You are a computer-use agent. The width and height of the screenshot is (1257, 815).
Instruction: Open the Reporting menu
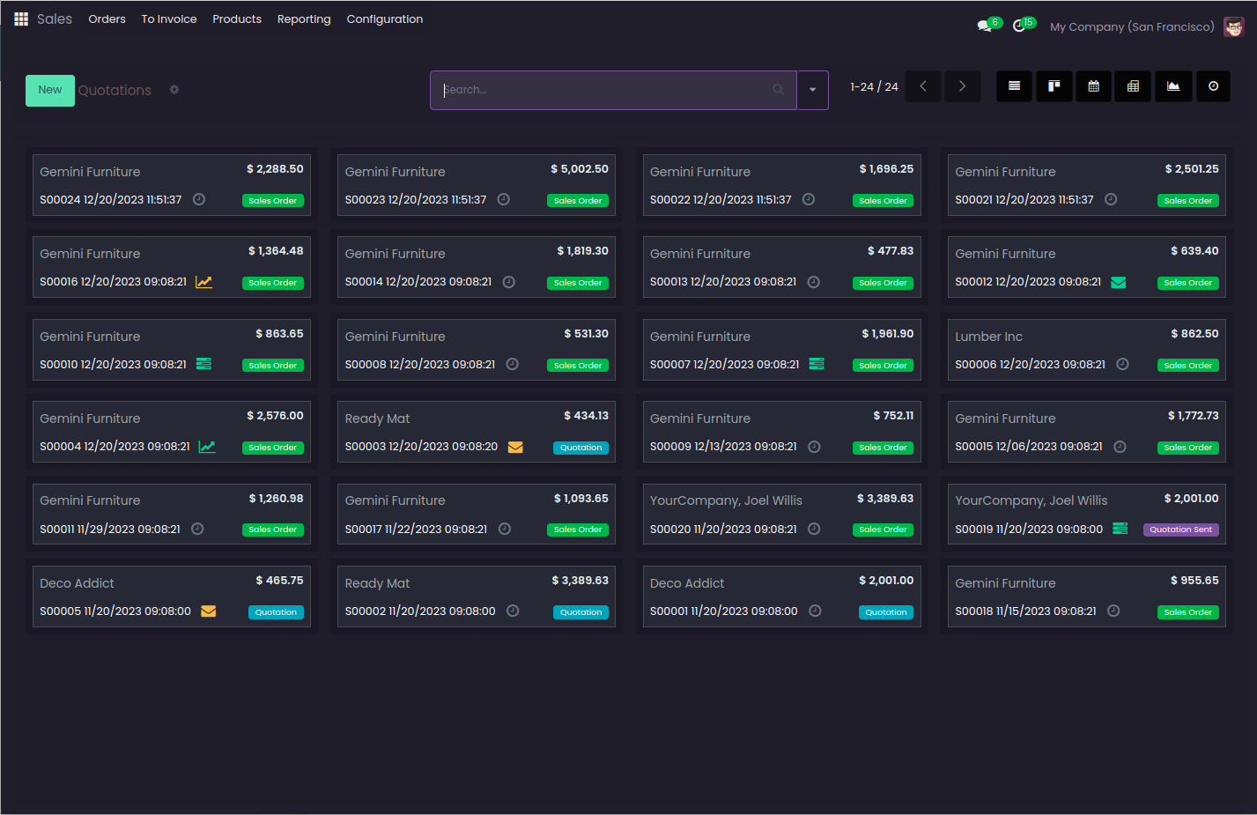(304, 19)
